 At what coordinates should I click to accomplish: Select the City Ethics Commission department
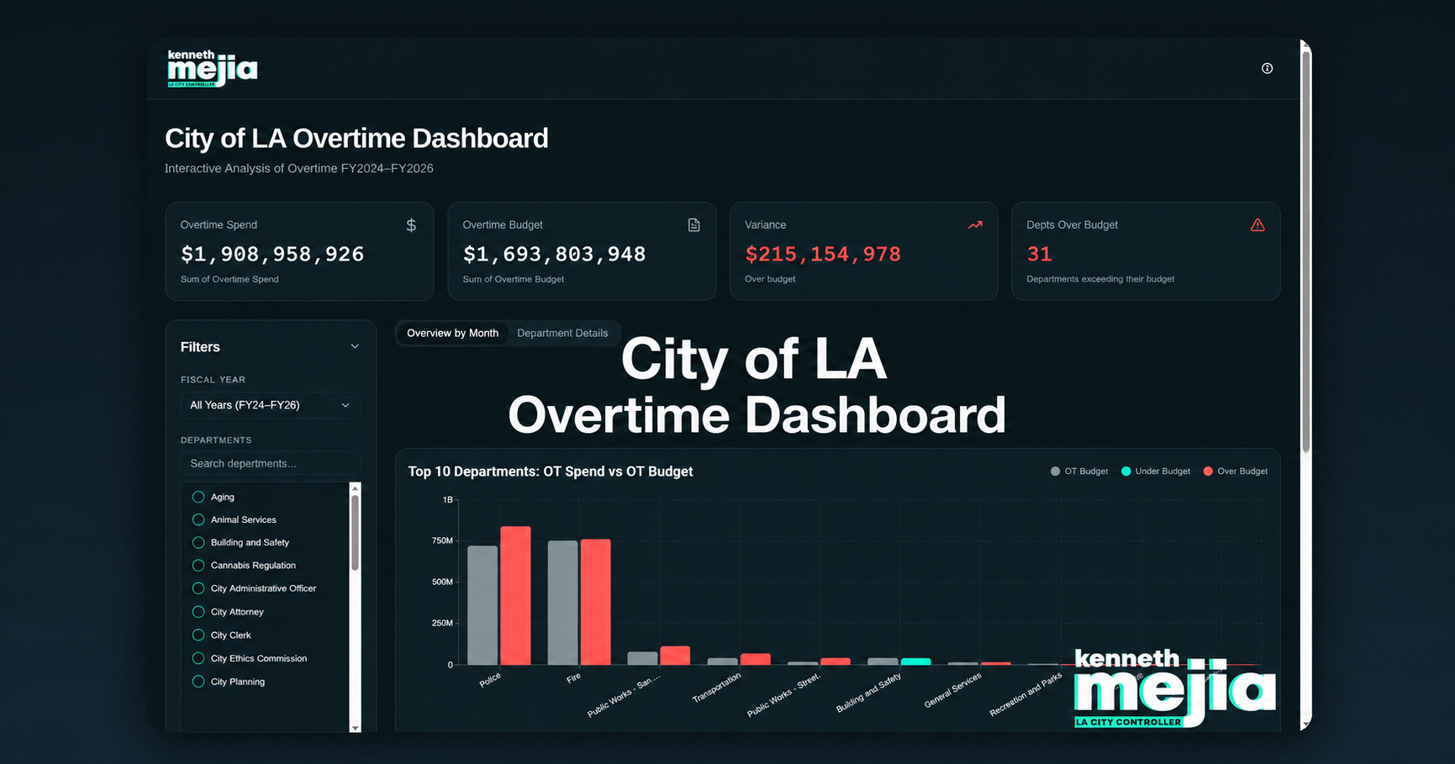coord(198,658)
